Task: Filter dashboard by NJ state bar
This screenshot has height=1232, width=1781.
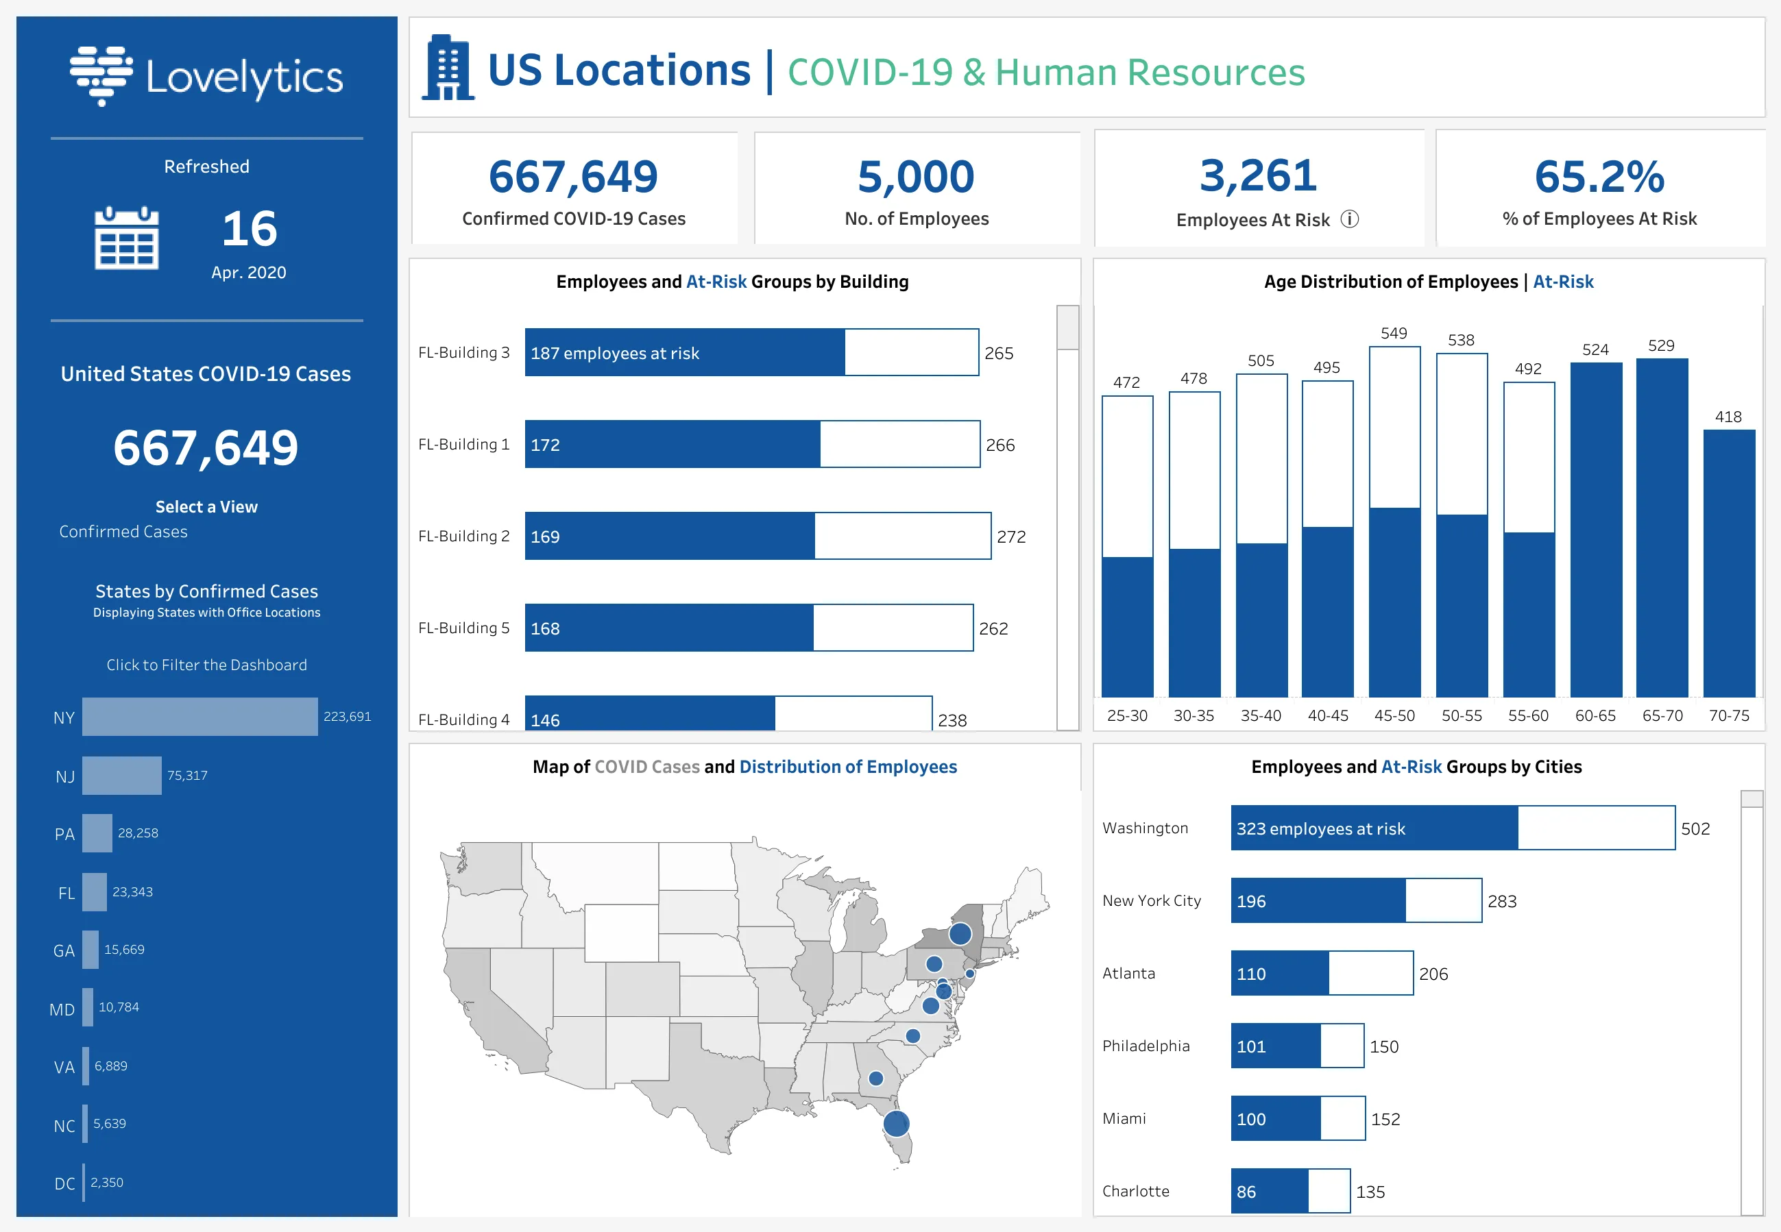Action: tap(121, 776)
